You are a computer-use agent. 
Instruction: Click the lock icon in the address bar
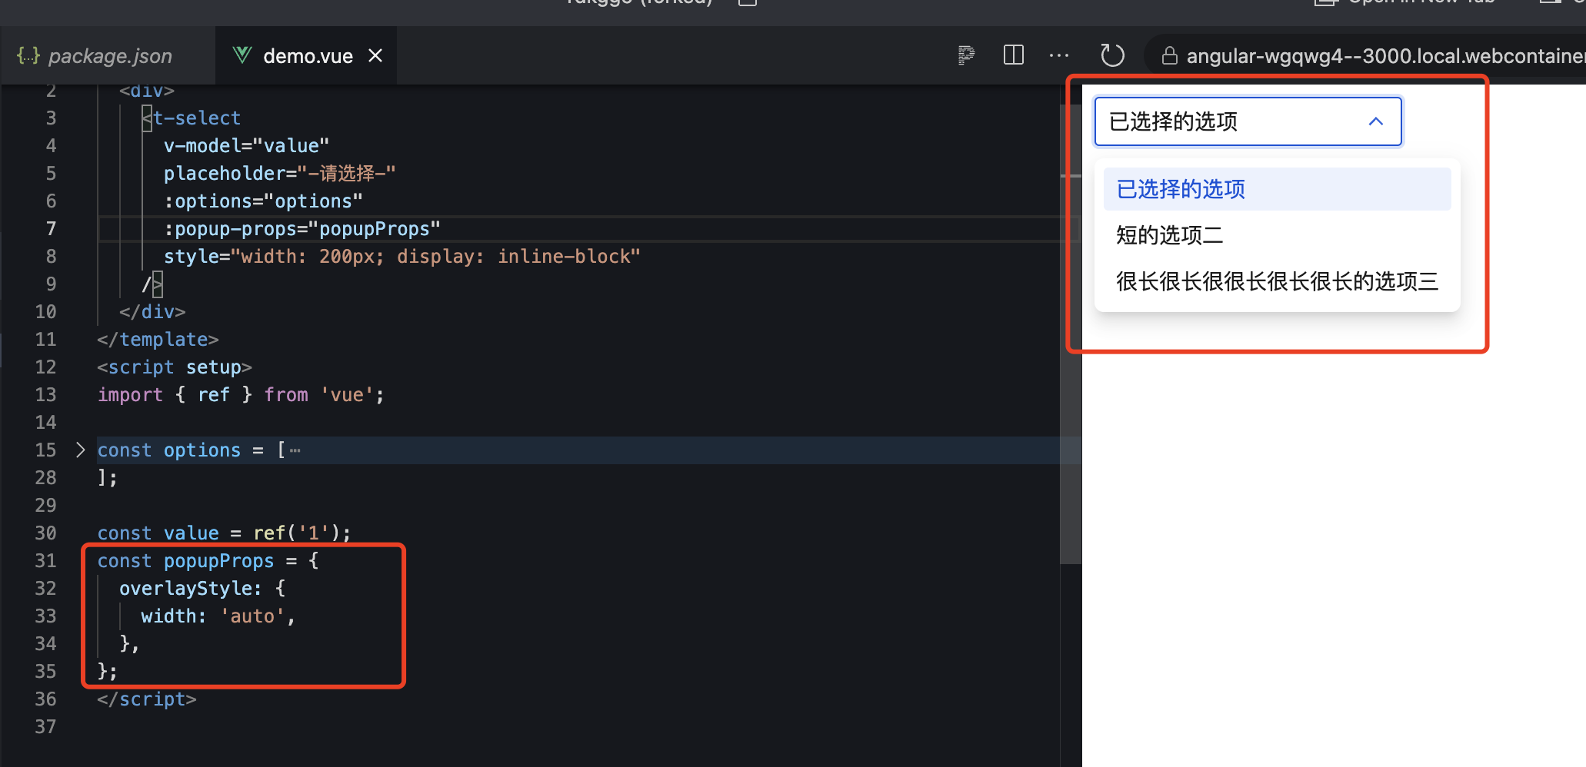(x=1170, y=55)
